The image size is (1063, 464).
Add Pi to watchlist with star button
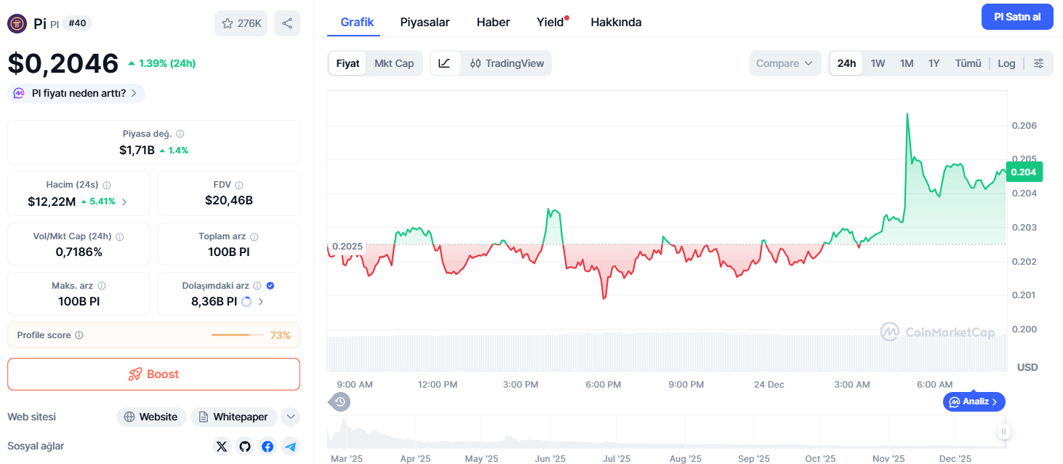(241, 23)
